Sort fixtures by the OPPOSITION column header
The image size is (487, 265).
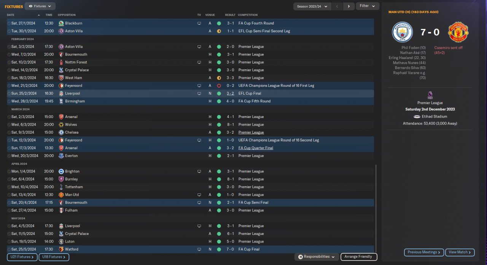click(67, 15)
